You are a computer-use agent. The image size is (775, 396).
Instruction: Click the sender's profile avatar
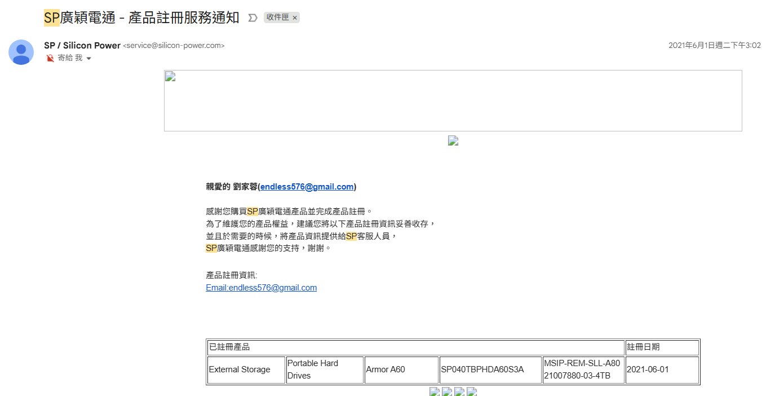(x=21, y=52)
